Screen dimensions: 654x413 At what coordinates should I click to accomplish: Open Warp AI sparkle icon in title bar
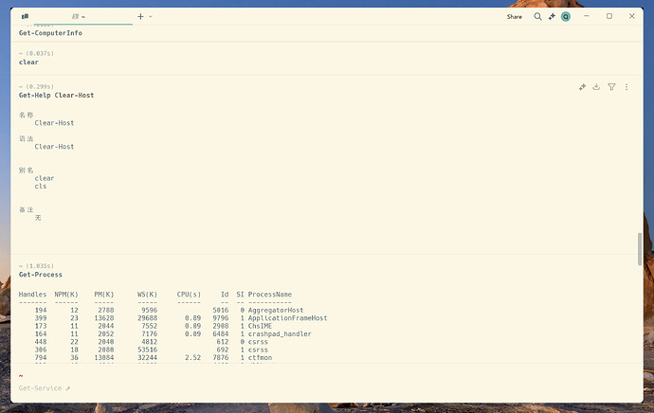point(552,17)
